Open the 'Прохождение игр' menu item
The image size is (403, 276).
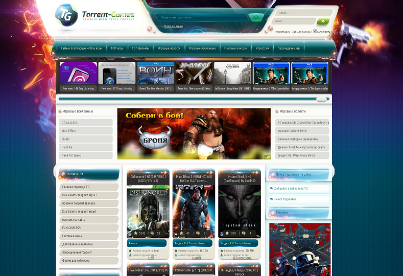[289, 49]
